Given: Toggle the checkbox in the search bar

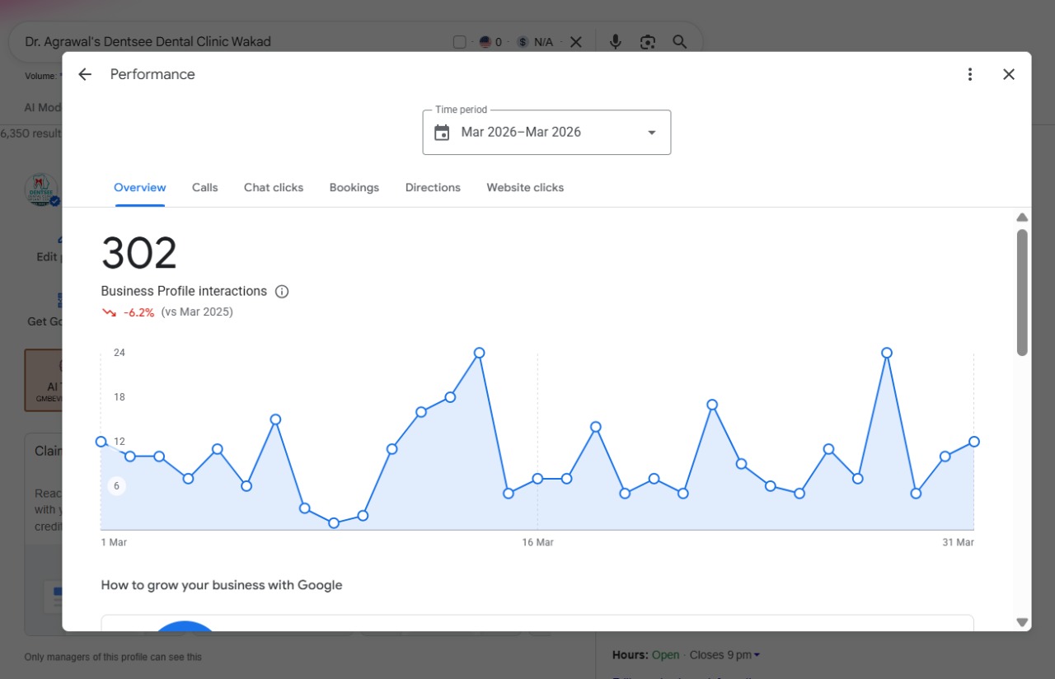Looking at the screenshot, I should pos(460,42).
